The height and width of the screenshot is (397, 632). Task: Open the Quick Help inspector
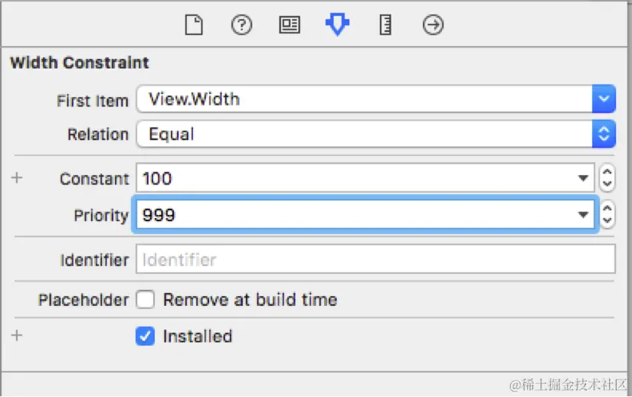(241, 25)
